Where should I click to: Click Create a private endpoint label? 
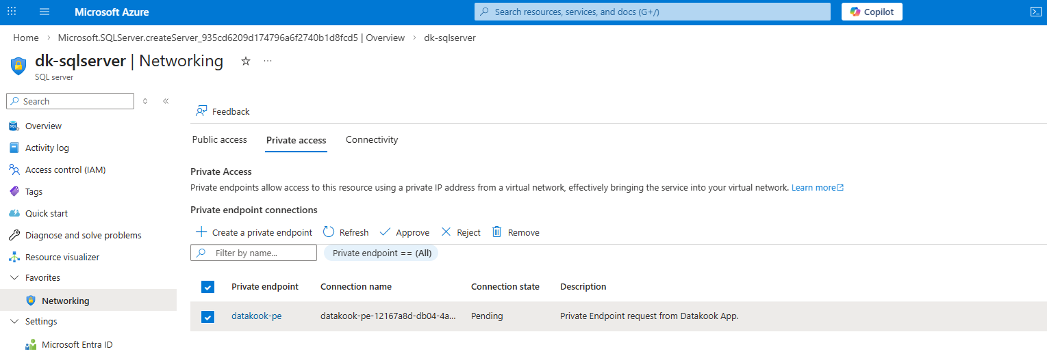click(262, 232)
